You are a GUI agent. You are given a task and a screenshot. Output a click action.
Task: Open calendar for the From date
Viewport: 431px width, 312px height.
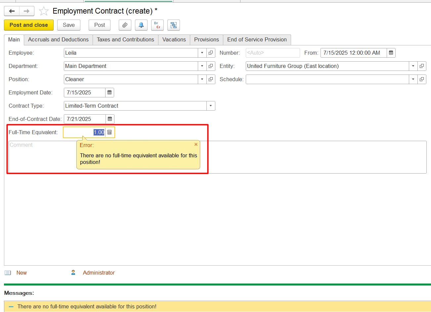[x=391, y=53]
